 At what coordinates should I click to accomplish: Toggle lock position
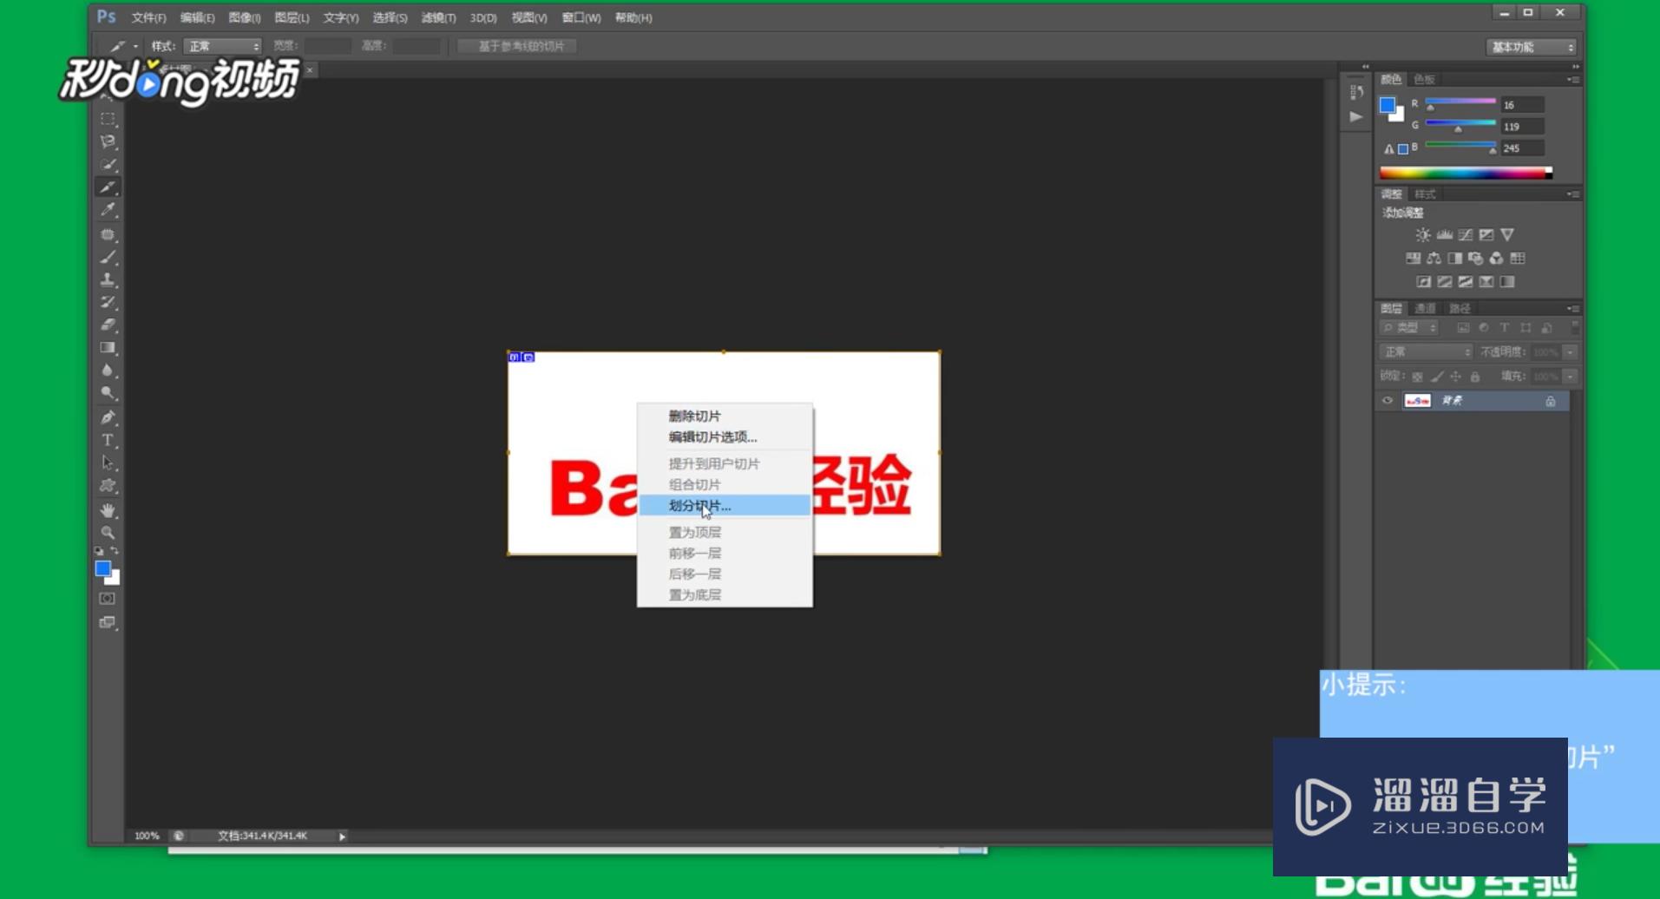coord(1456,377)
